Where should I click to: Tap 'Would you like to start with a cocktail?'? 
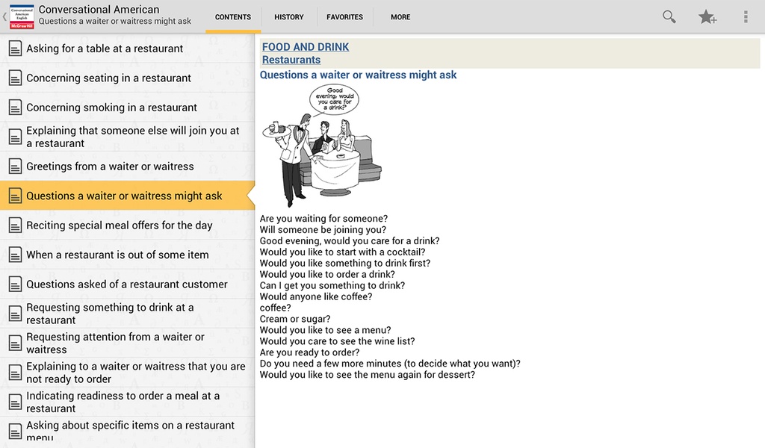click(342, 252)
